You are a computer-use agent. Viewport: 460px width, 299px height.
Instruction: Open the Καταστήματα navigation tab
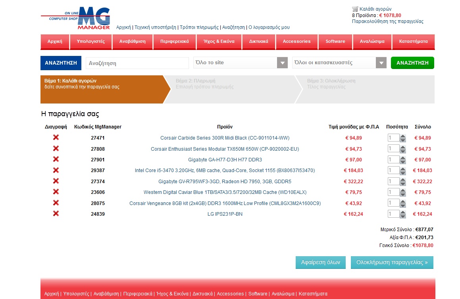413,42
